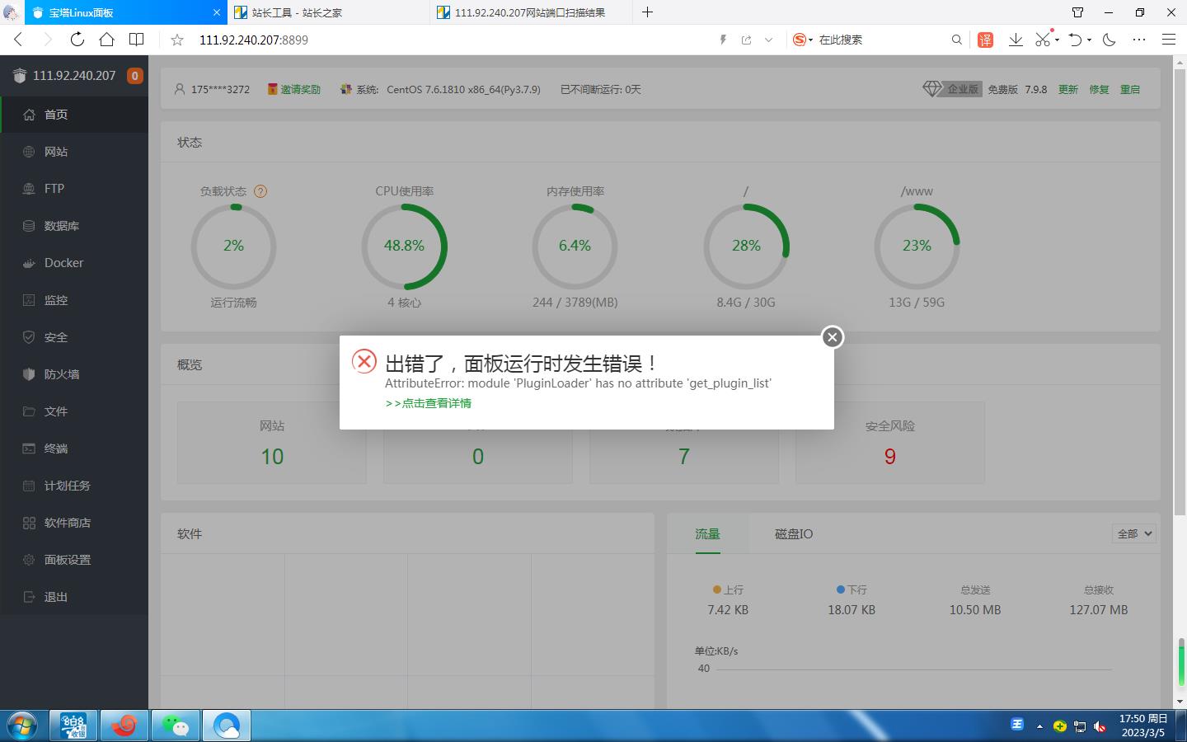
Task: Click the CPU使用率 48.8% gauge
Action: coord(404,246)
